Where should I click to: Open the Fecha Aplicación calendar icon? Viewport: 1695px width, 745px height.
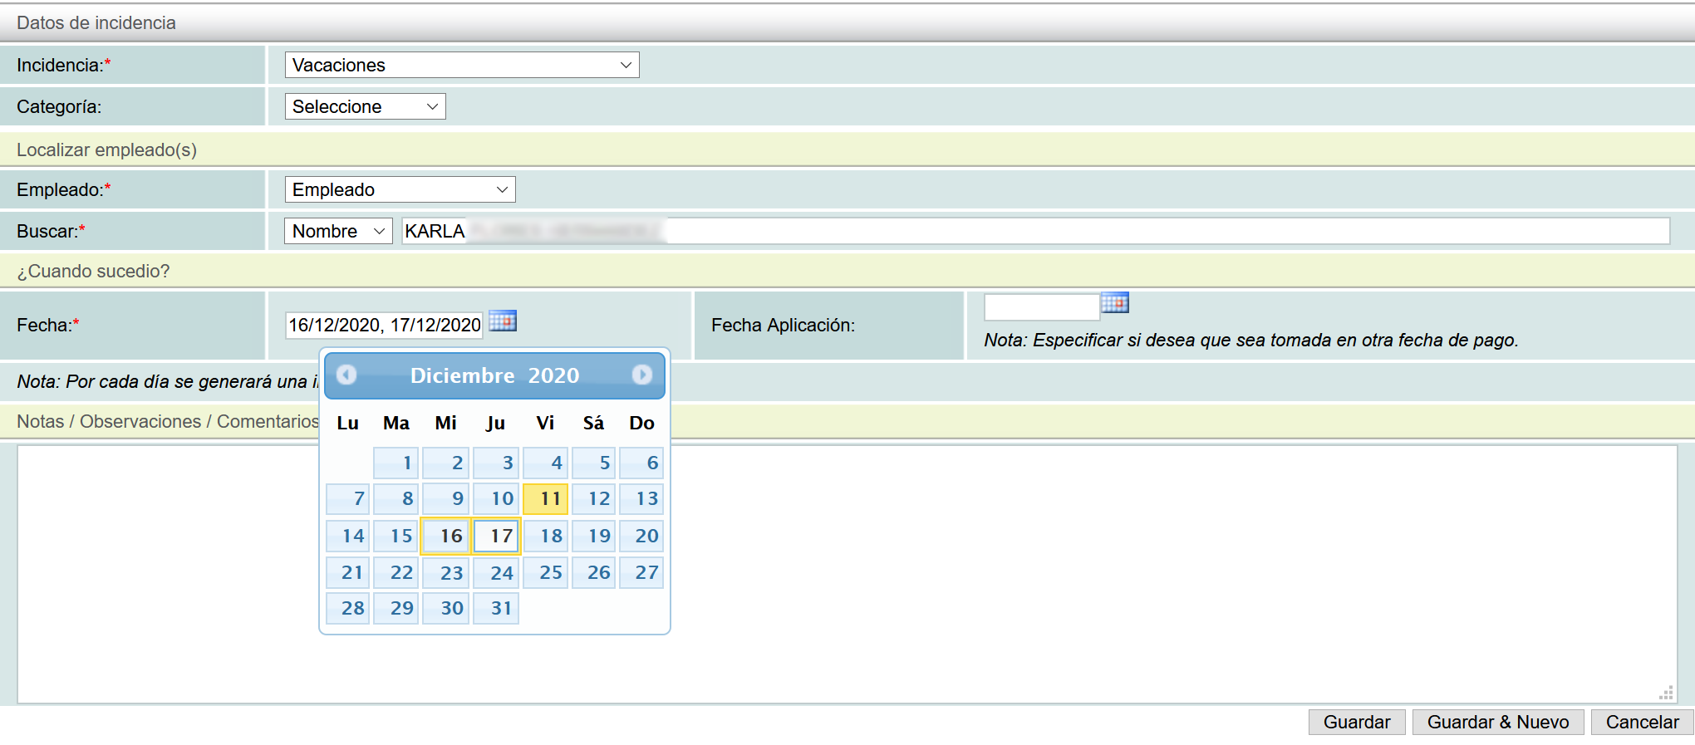1114,303
